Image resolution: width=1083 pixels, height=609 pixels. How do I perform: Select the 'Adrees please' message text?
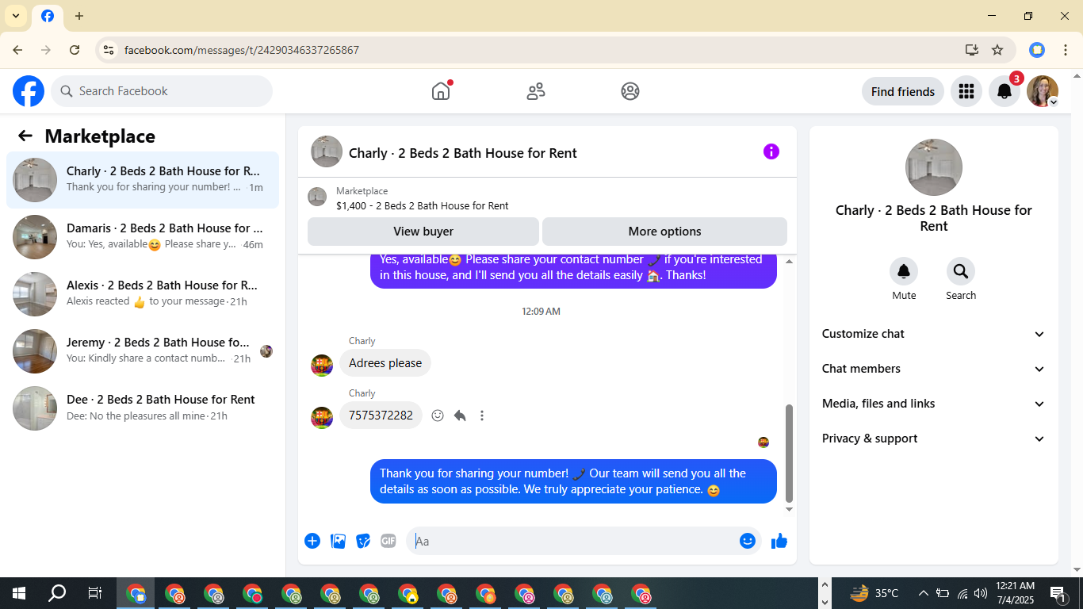[x=385, y=363]
